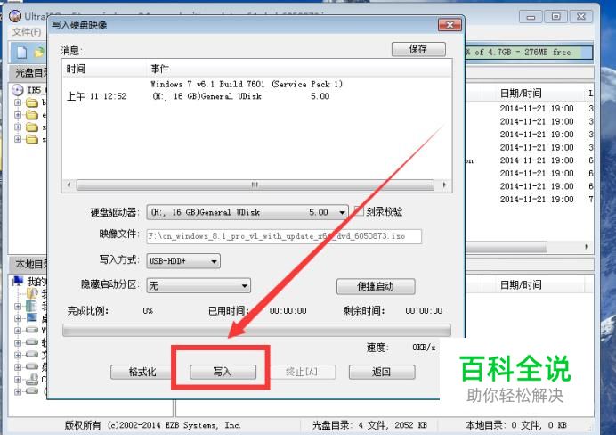616x435 pixels.
Task: Click the 本地目录: 0 文件 status text
Action: (515, 425)
